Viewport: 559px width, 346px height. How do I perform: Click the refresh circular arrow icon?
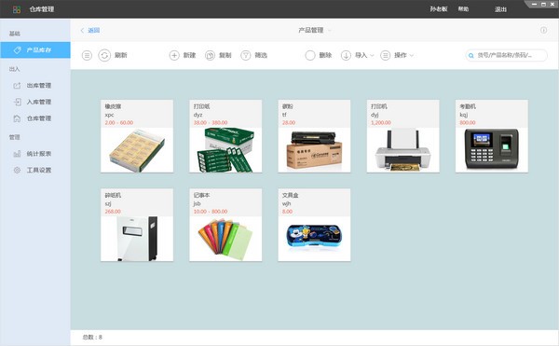pyautogui.click(x=104, y=55)
